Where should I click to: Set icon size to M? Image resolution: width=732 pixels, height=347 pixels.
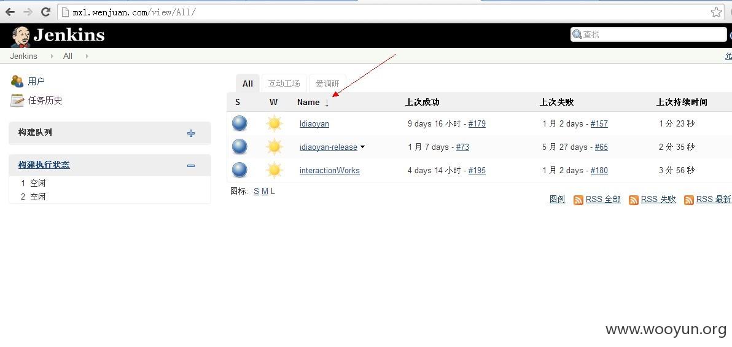265,192
